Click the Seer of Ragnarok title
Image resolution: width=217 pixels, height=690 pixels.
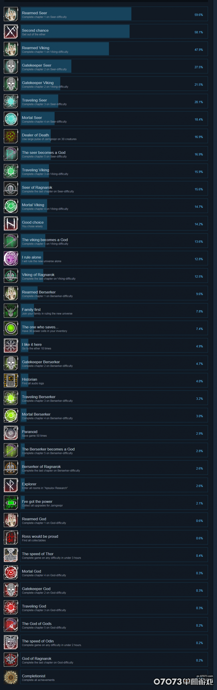[x=37, y=187]
